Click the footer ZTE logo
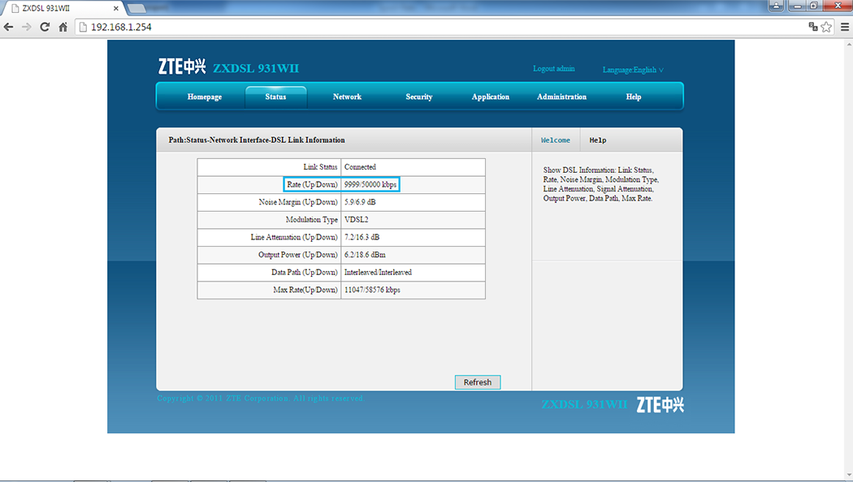This screenshot has height=482, width=853. coord(660,405)
